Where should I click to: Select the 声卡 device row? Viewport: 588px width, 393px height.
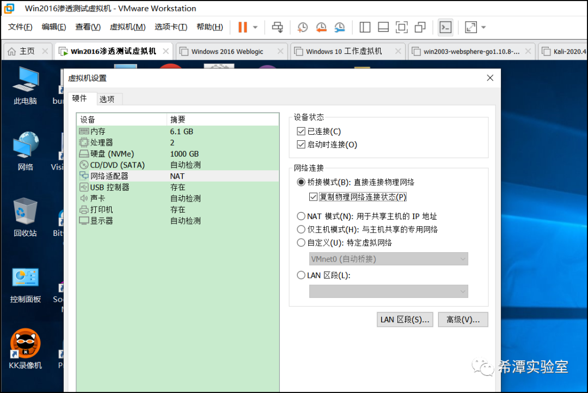click(x=177, y=198)
